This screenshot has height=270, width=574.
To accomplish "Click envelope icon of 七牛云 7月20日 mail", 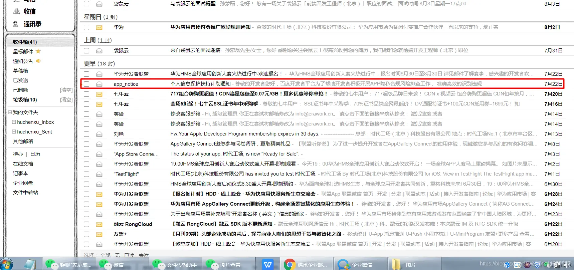I will tap(99, 94).
